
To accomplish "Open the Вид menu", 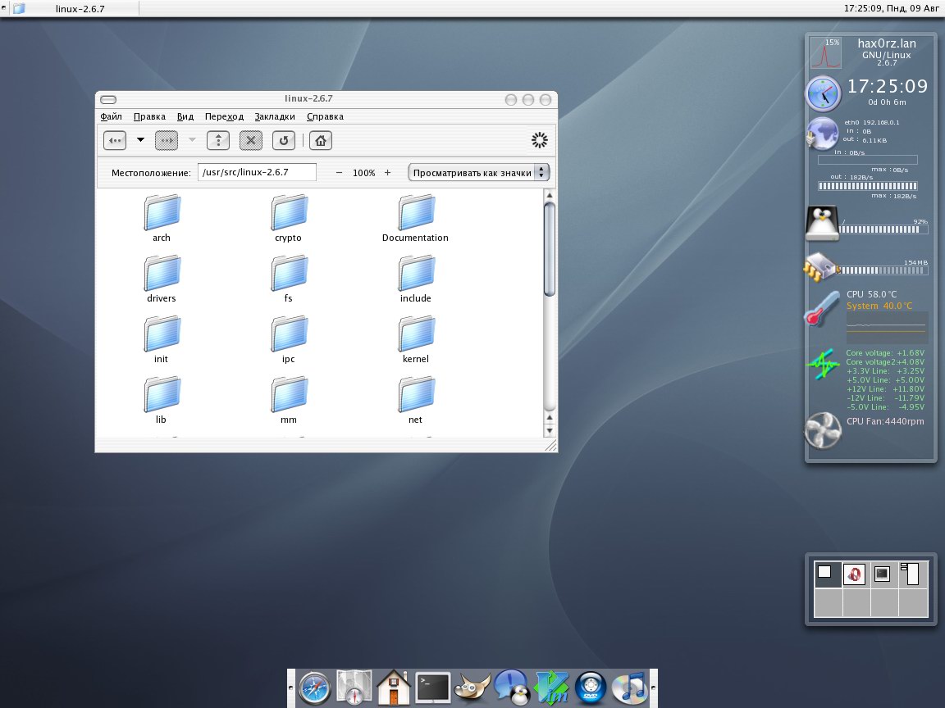I will pos(185,116).
